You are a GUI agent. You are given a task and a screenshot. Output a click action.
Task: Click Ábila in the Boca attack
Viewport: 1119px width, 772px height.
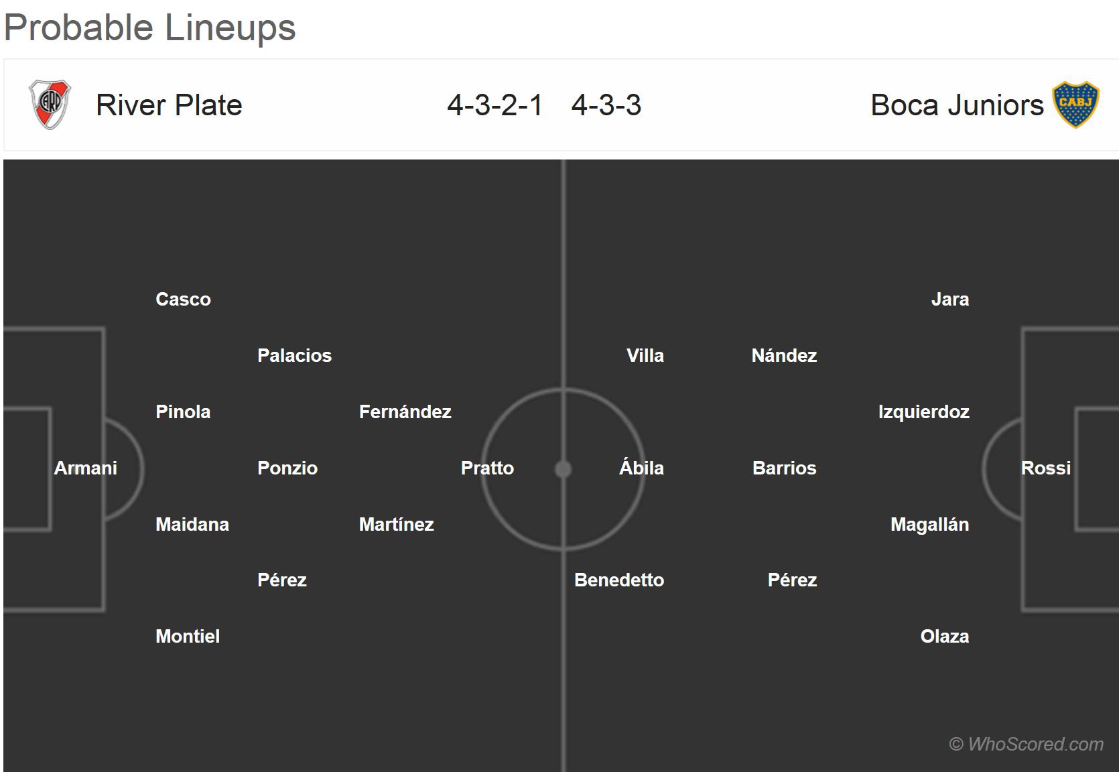pyautogui.click(x=641, y=468)
